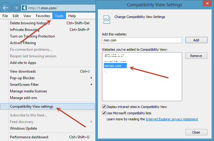
Task: Close the Compatibility View Settings dialog with X
Action: coord(207,4)
